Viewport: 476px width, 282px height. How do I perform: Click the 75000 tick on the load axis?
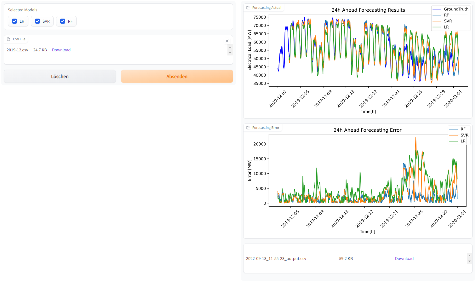(x=260, y=17)
